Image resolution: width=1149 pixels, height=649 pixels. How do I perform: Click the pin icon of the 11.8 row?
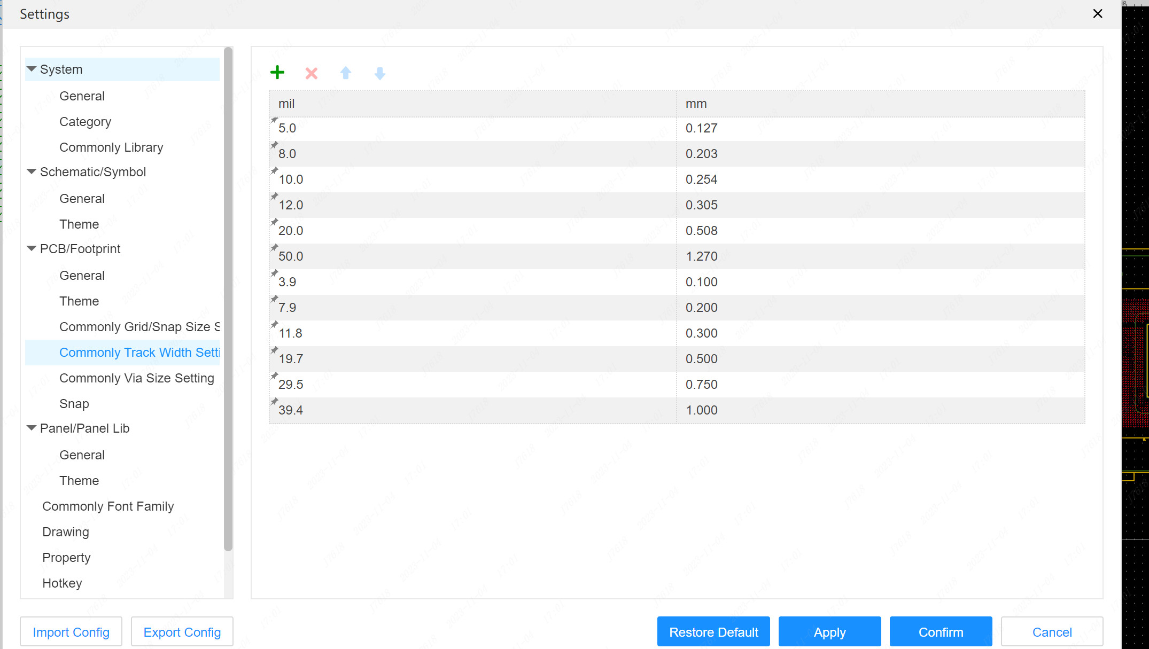(274, 325)
